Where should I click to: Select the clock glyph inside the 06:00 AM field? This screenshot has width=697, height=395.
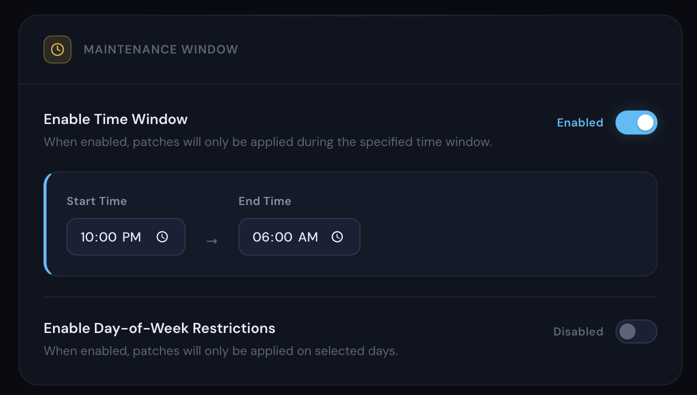pyautogui.click(x=337, y=236)
